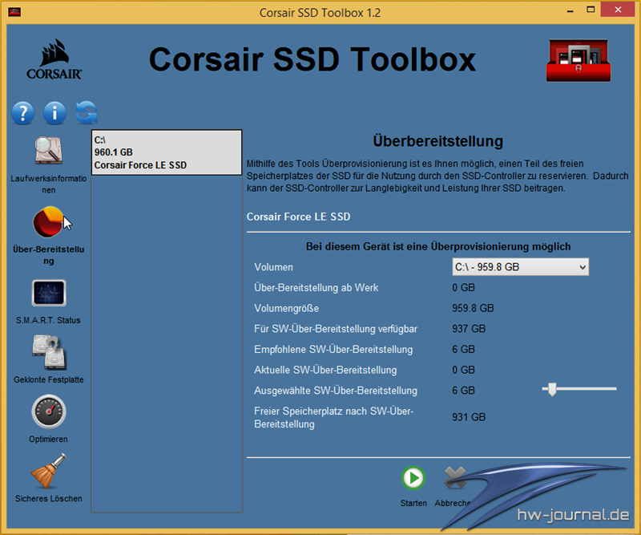Click the S.M.A.R.T. Status label
This screenshot has width=641, height=535.
pyautogui.click(x=48, y=320)
